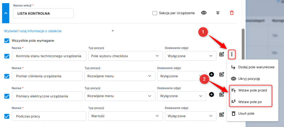The height and width of the screenshot is (127, 284).
Task: Delete the LISTA KONTROLNA section with red trash icon
Action: pyautogui.click(x=232, y=13)
